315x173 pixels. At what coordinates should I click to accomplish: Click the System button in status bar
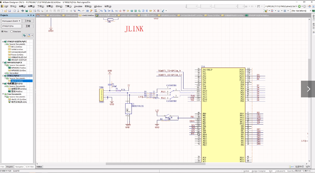(246, 171)
